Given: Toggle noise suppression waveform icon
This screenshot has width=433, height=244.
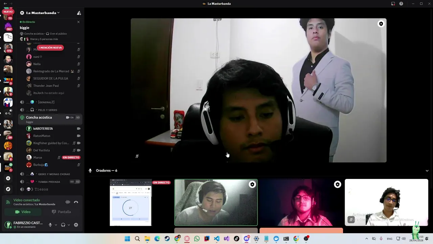Looking at the screenshot, I should [68, 202].
